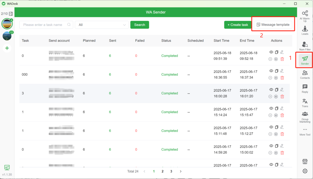Maximize the WADesk window
Viewport: 313px width, 179px height.
(x=296, y=4)
